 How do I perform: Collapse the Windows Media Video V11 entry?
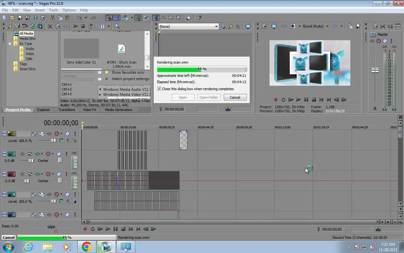coord(100,95)
